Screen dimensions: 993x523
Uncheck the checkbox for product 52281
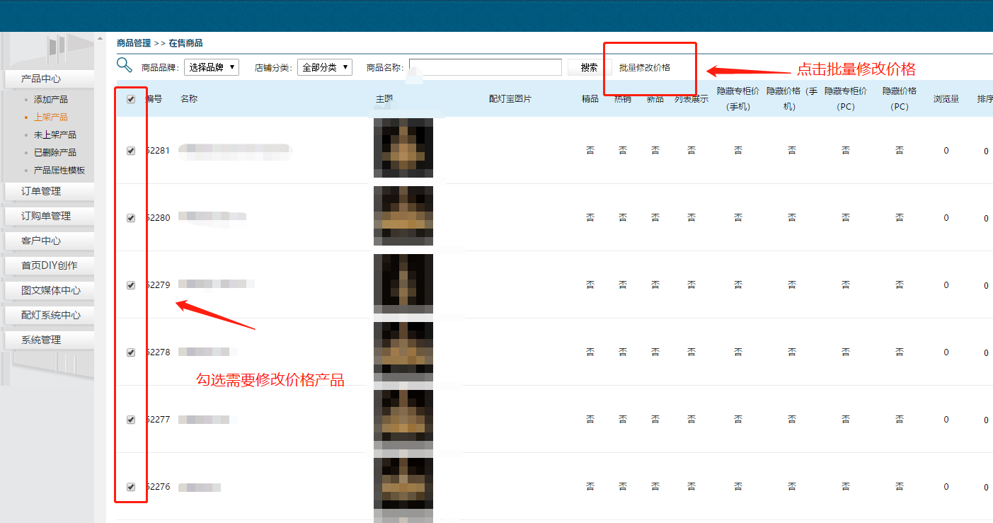point(131,151)
